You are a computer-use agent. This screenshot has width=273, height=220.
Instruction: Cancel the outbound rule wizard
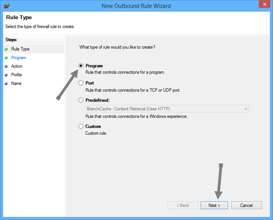click(x=246, y=205)
